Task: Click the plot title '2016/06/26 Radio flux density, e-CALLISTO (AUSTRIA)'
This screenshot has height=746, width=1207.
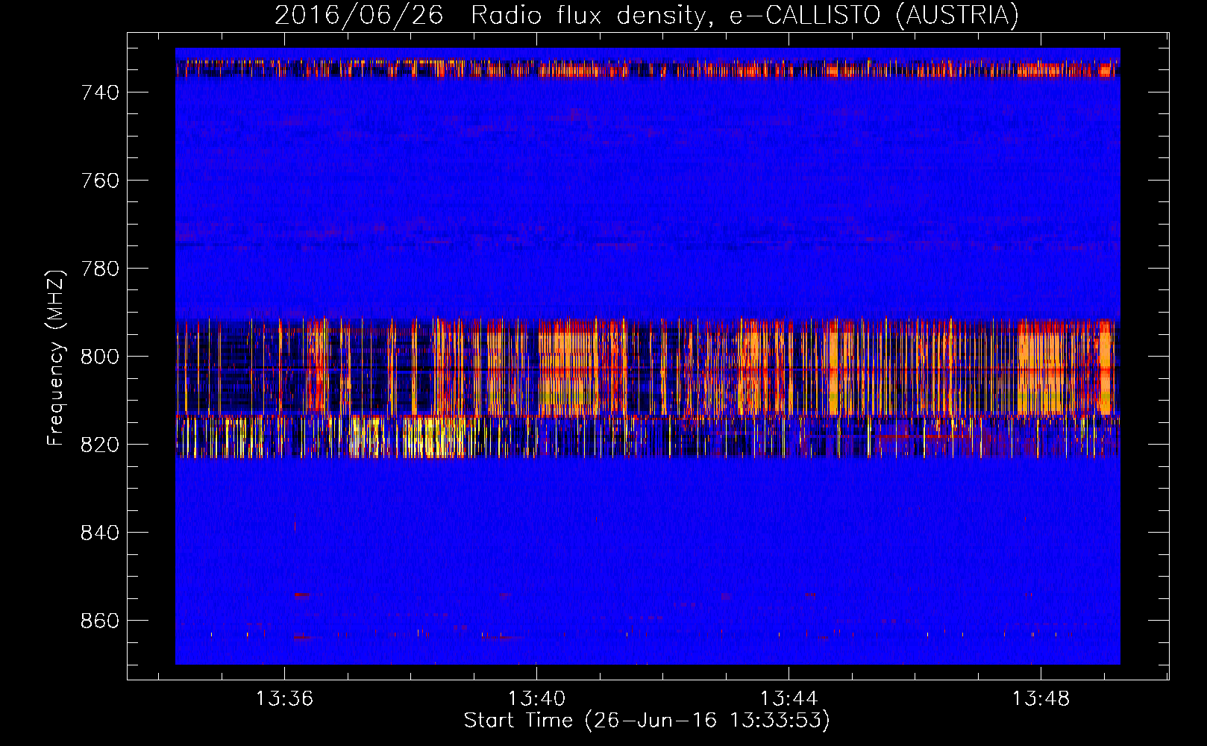Action: (646, 16)
